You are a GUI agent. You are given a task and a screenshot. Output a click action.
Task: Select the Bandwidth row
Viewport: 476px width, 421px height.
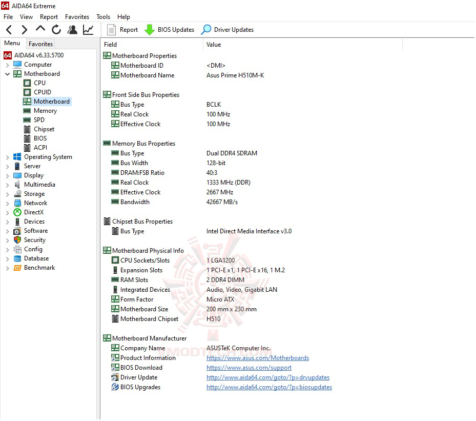click(174, 202)
